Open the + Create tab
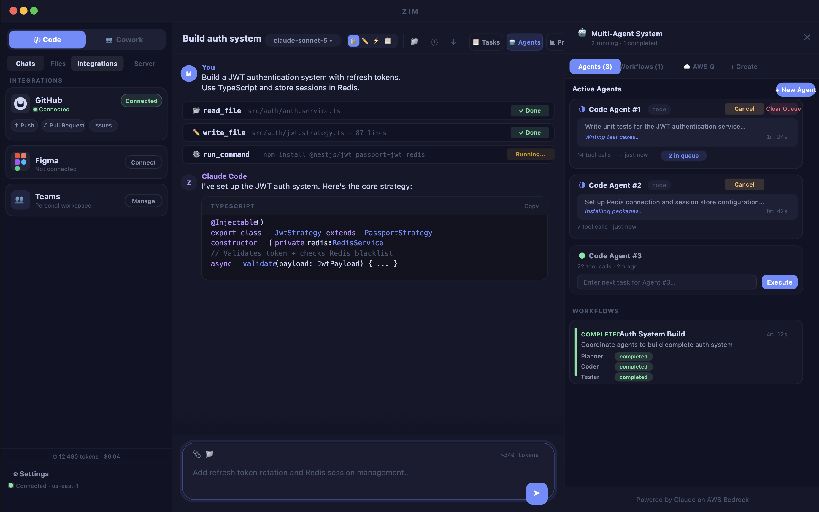Image resolution: width=819 pixels, height=512 pixels. (x=744, y=67)
